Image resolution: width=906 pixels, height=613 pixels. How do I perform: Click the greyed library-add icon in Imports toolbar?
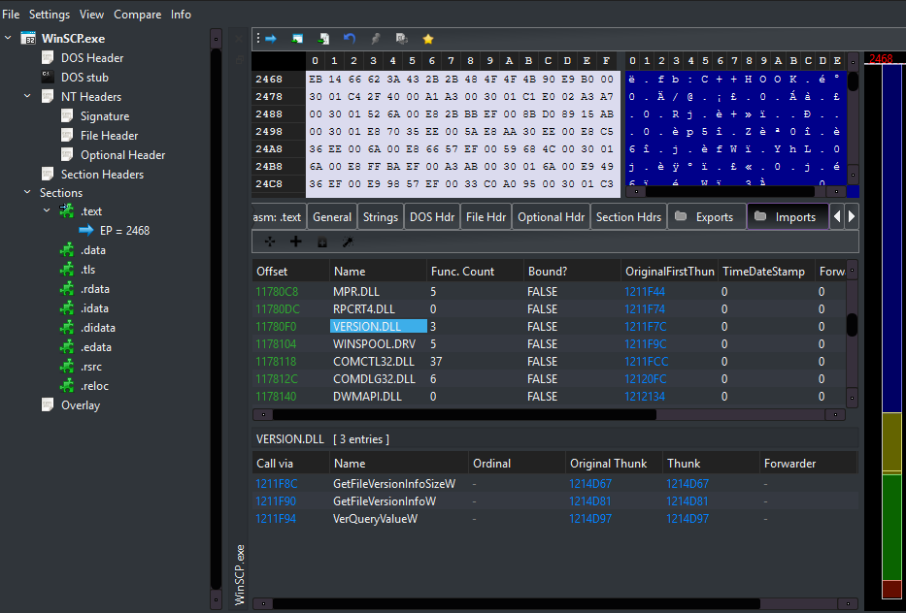[x=322, y=242]
